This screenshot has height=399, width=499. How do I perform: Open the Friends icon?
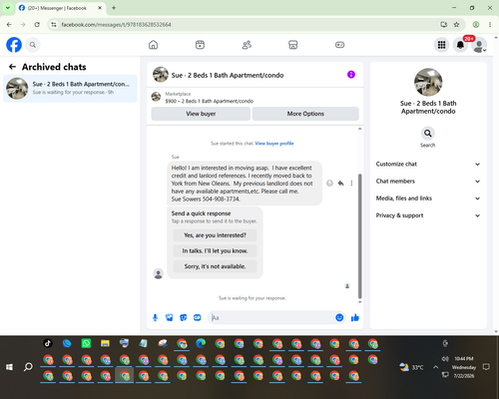click(x=247, y=45)
